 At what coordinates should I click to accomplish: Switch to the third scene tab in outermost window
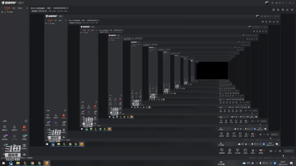20,8
